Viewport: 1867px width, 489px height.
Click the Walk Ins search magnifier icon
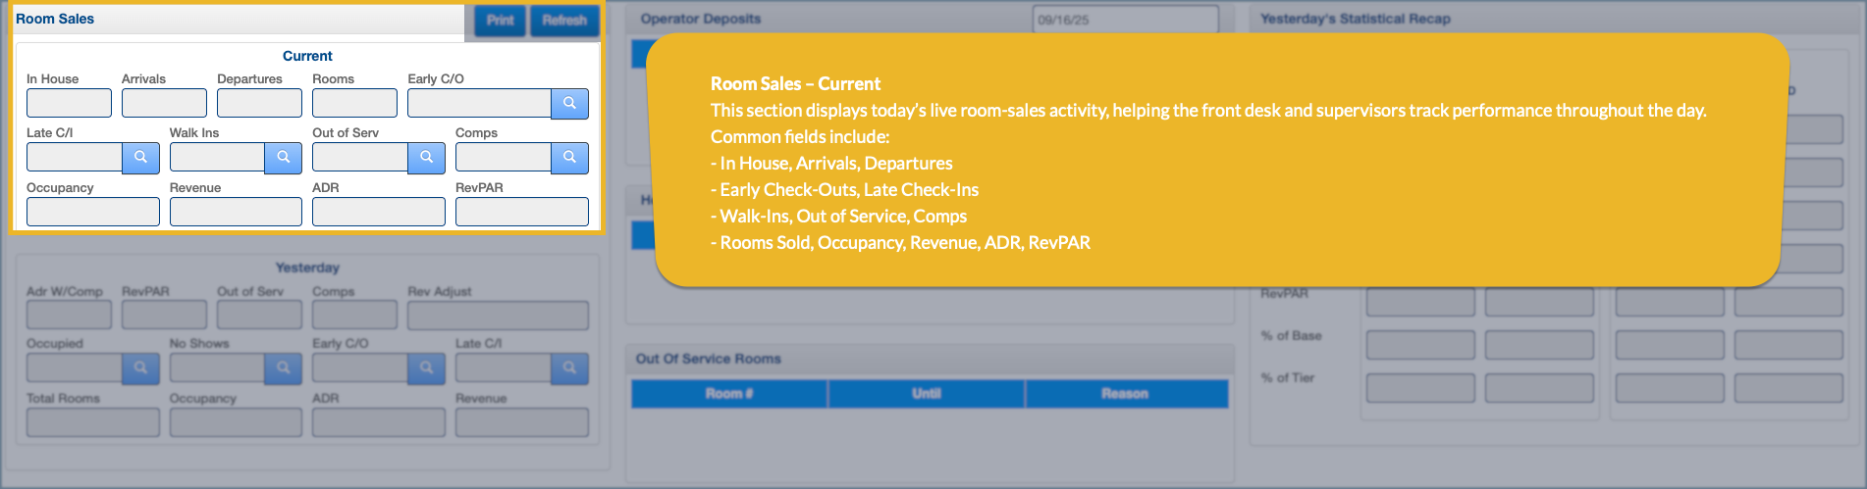tap(283, 157)
